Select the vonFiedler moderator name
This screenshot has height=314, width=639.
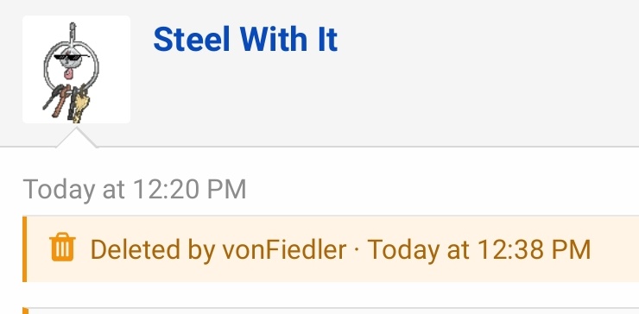coord(284,248)
